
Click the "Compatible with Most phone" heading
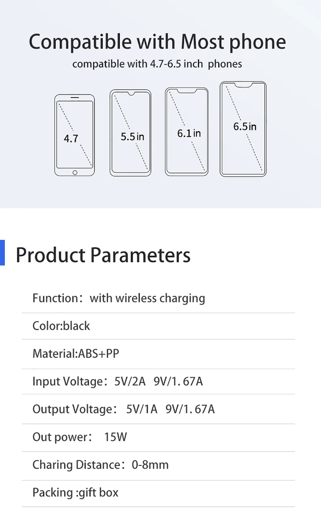[x=157, y=42]
